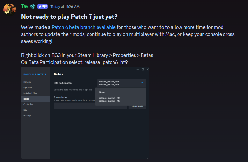Click BALDUR'S GATE 3 title in sidebar

coord(34,74)
